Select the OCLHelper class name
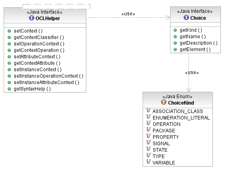Screen dimensions: 226x171 pyautogui.click(x=48, y=19)
